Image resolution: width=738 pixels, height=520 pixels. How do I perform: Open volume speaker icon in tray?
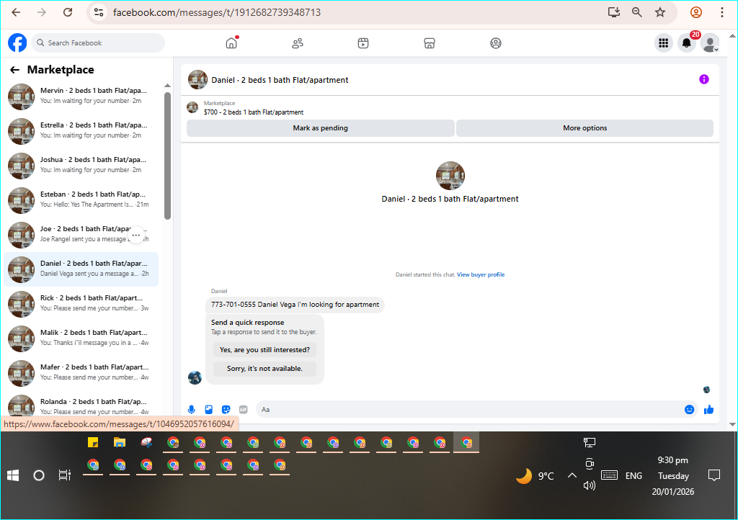[590, 485]
